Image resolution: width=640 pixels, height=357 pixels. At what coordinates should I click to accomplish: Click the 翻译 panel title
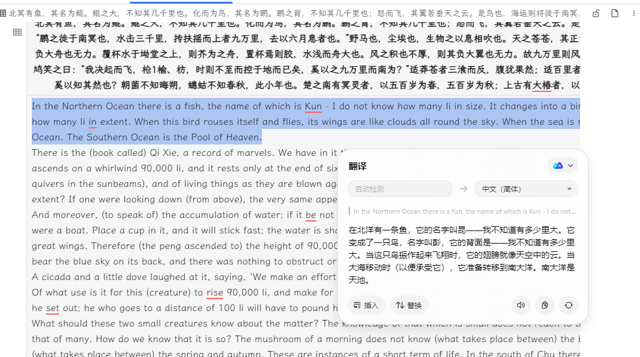click(358, 167)
